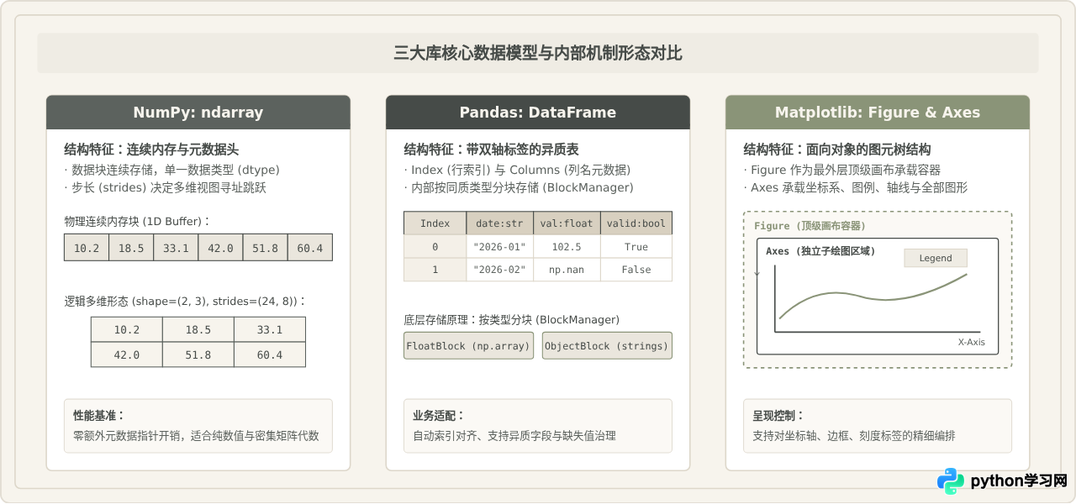The image size is (1076, 504).
Task: Click cell 33.1 in the 2x3 matrix
Action: tap(270, 329)
